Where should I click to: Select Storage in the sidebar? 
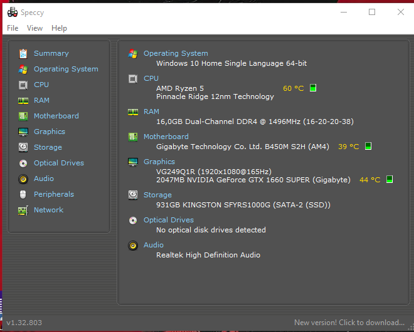click(x=48, y=147)
